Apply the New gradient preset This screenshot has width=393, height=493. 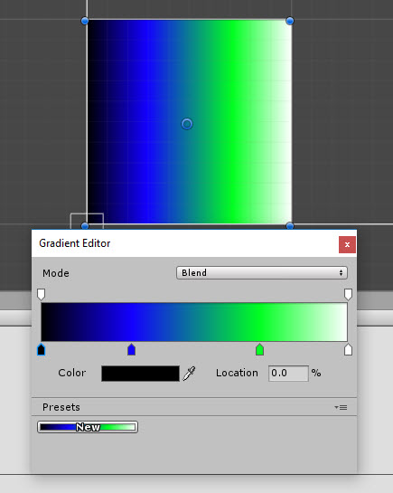(x=88, y=427)
